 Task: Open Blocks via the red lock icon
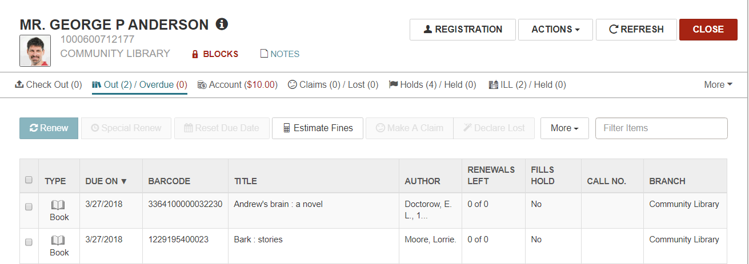click(195, 54)
